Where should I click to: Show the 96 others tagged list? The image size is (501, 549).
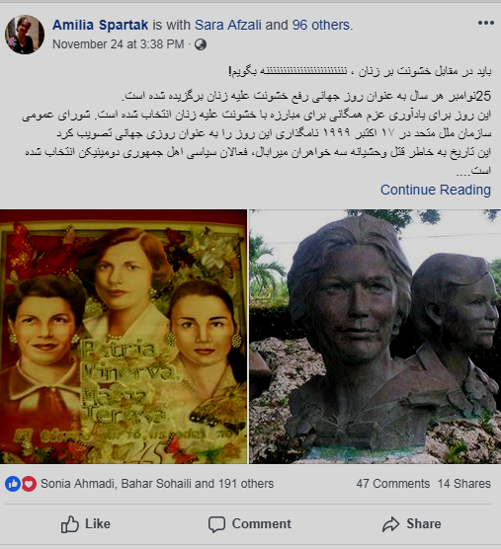point(321,25)
